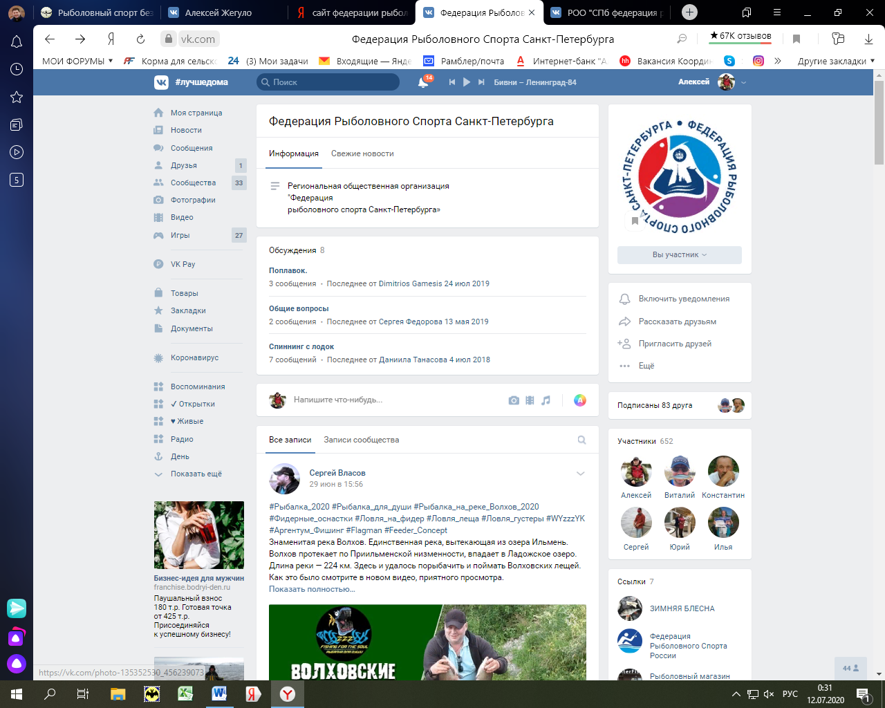Open VK notifications bell in header
The height and width of the screenshot is (708, 885).
(x=423, y=82)
